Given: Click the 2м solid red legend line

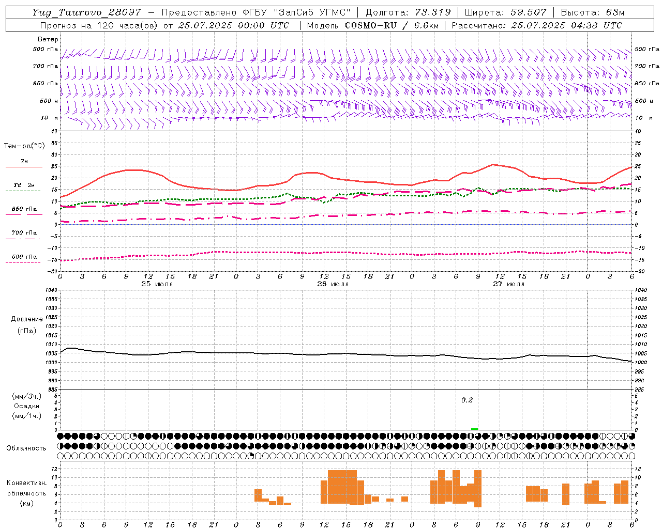Looking at the screenshot, I should pyautogui.click(x=24, y=167).
